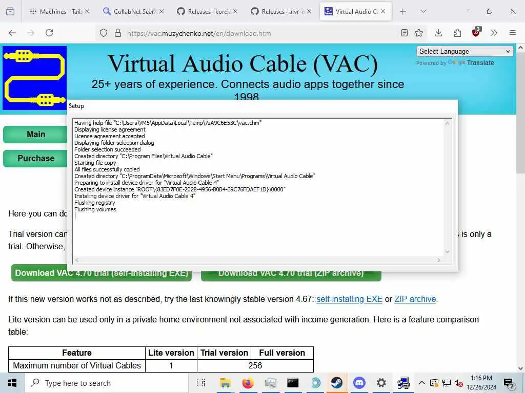Click the "Full version" table header

(x=282, y=353)
